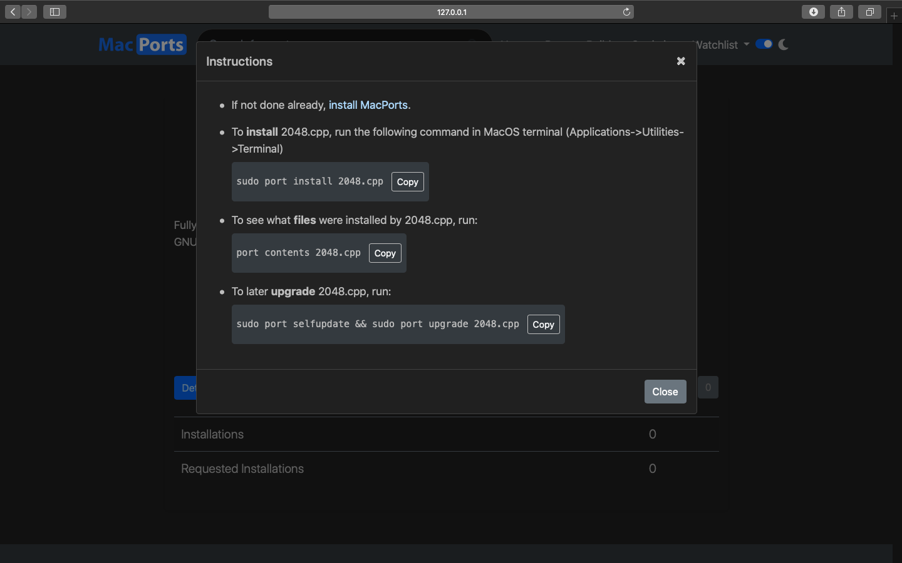Copy the selfupdate and upgrade command
Viewport: 902px width, 563px height.
(544, 325)
